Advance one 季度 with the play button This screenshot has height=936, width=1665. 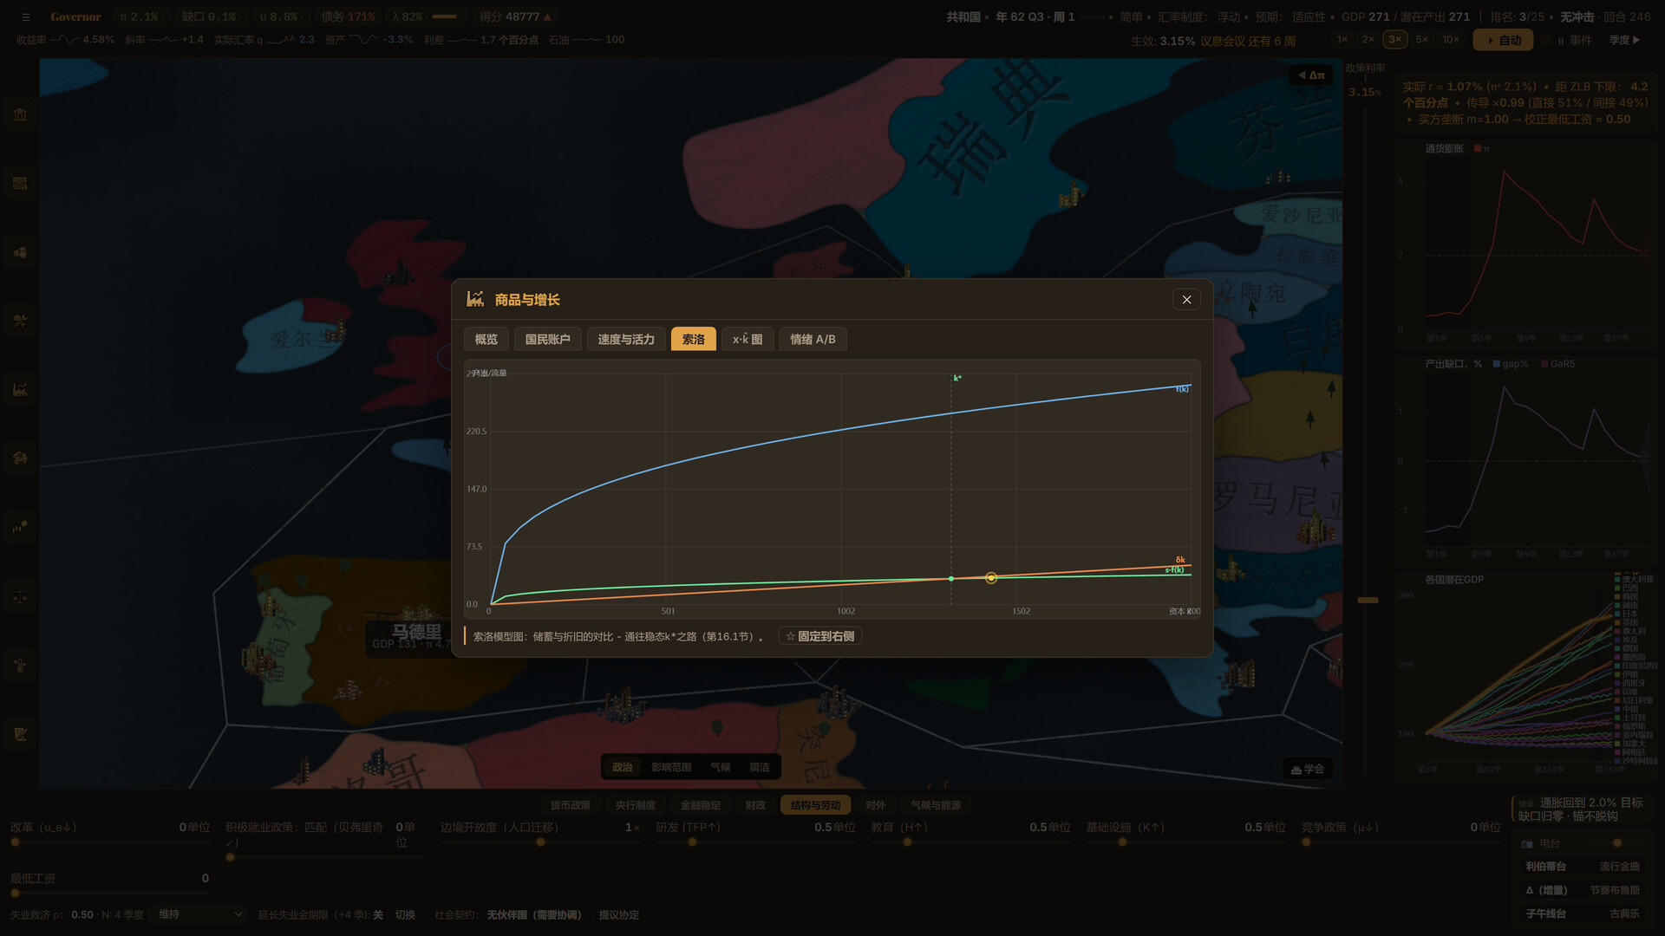click(1625, 40)
